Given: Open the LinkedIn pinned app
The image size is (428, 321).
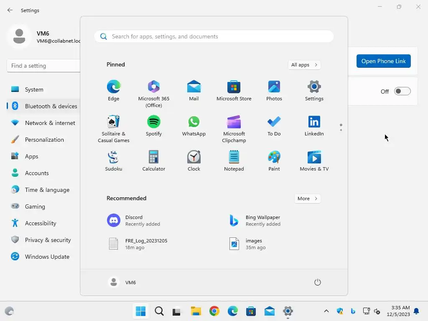Looking at the screenshot, I should 314,126.
